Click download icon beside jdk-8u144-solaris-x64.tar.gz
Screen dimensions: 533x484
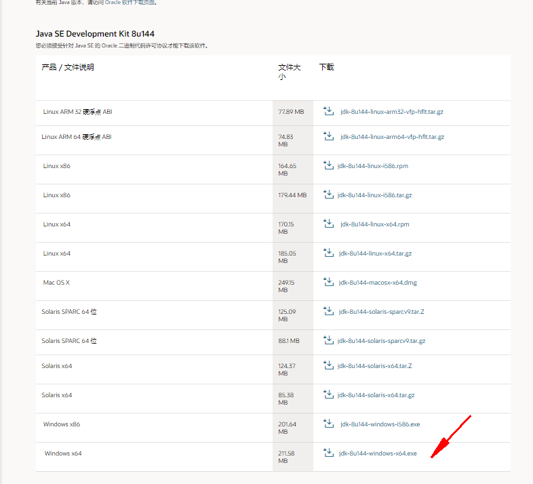(x=328, y=395)
